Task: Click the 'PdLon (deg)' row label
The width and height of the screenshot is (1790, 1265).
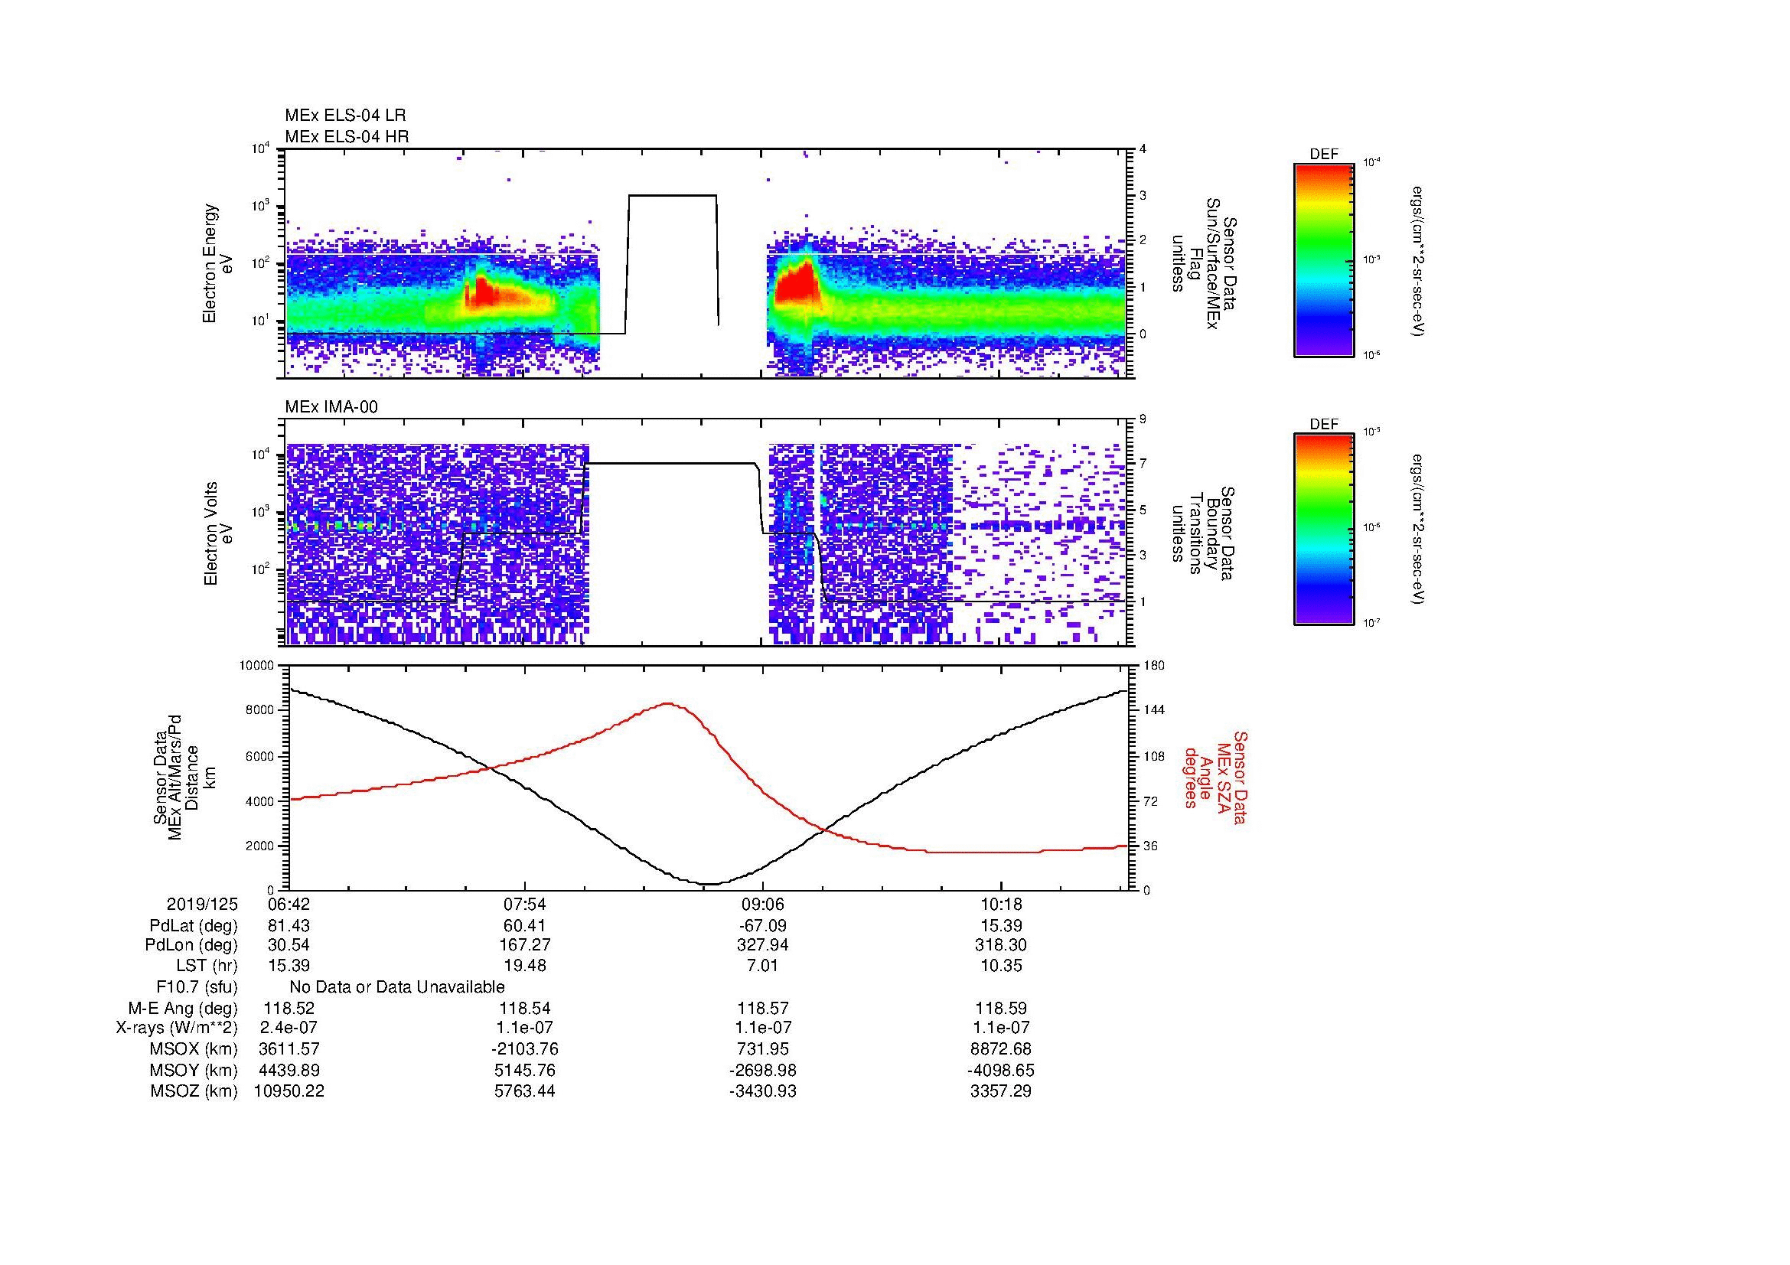Action: pos(191,945)
